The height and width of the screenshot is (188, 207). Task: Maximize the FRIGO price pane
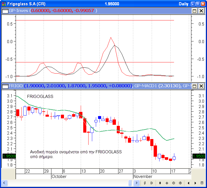tap(194, 86)
